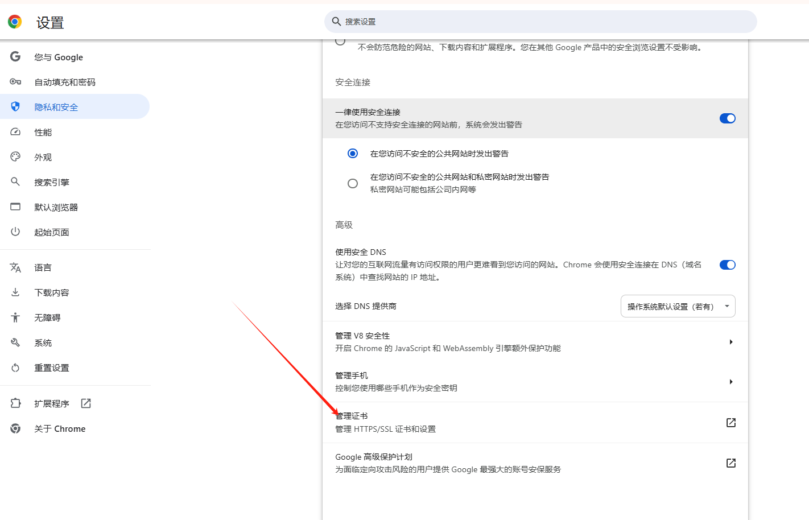Click the 管理 HTTPS/SSL 证书和设置 description

point(386,429)
